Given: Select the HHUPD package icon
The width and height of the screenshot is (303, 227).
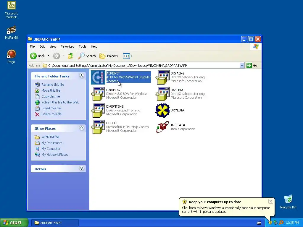Looking at the screenshot, I should coord(98,127).
